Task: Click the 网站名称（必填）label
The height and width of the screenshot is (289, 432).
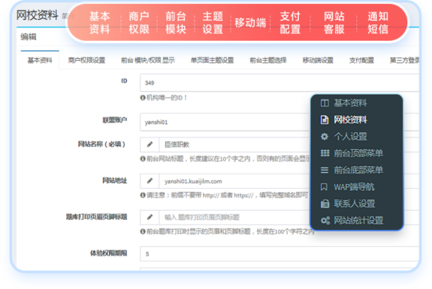Action: [x=102, y=144]
